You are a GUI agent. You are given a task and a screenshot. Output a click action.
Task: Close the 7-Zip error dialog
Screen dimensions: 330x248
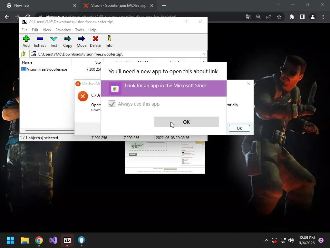click(x=249, y=84)
